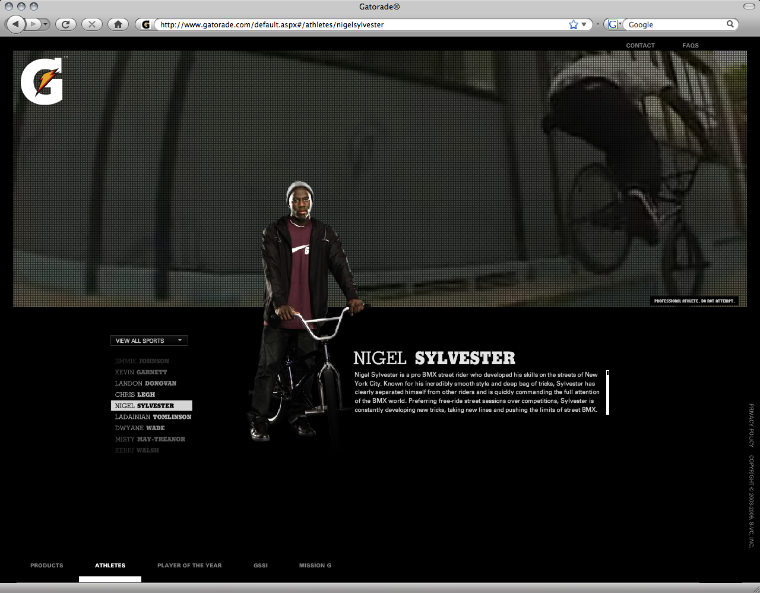Click the Gatorade G logo
This screenshot has height=593, width=760.
(x=42, y=81)
